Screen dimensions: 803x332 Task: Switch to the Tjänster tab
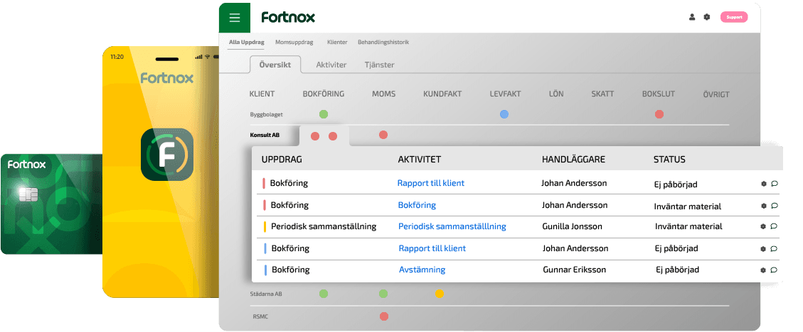click(380, 65)
